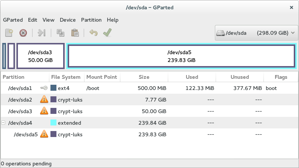Select the /dev/sda3 row in partition list
The height and width of the screenshot is (168, 299).
coord(149,111)
